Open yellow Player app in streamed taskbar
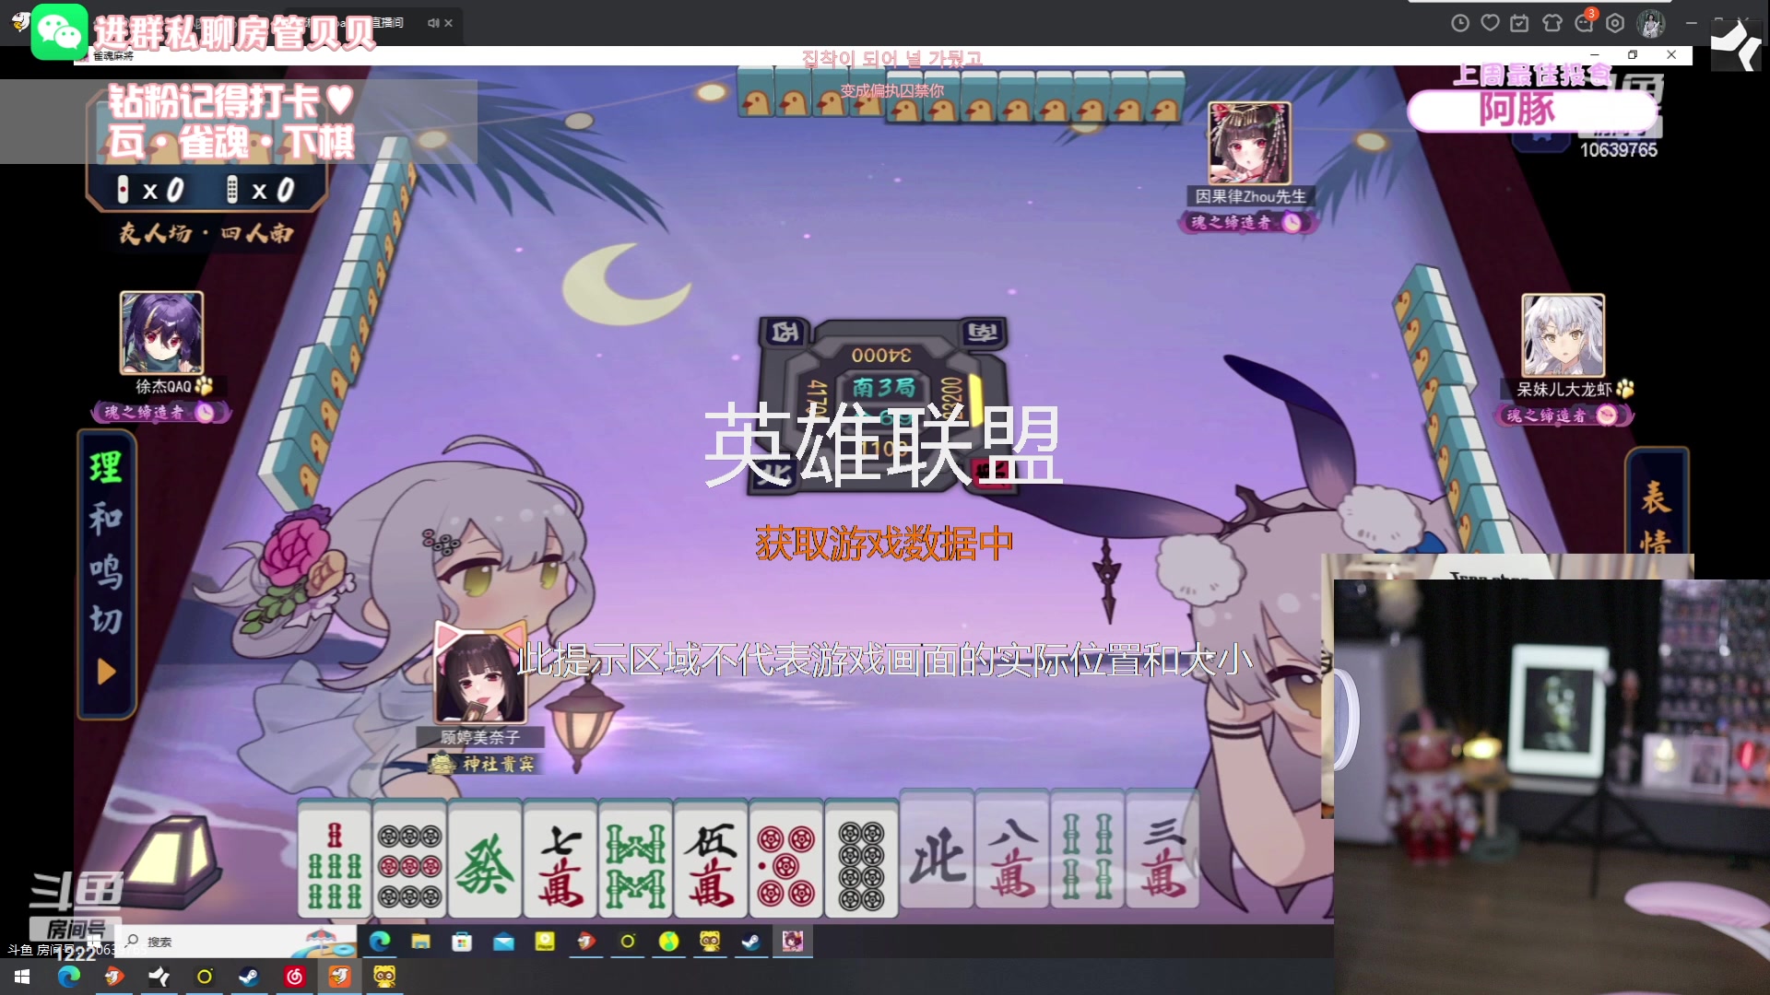Screen dimensions: 1770x995 545,941
